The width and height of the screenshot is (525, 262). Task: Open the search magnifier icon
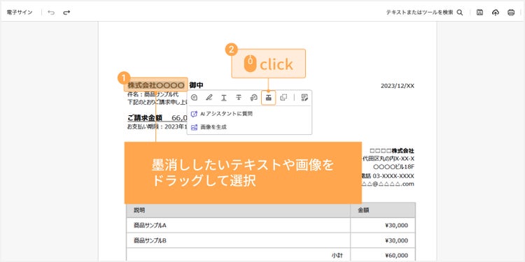click(460, 13)
